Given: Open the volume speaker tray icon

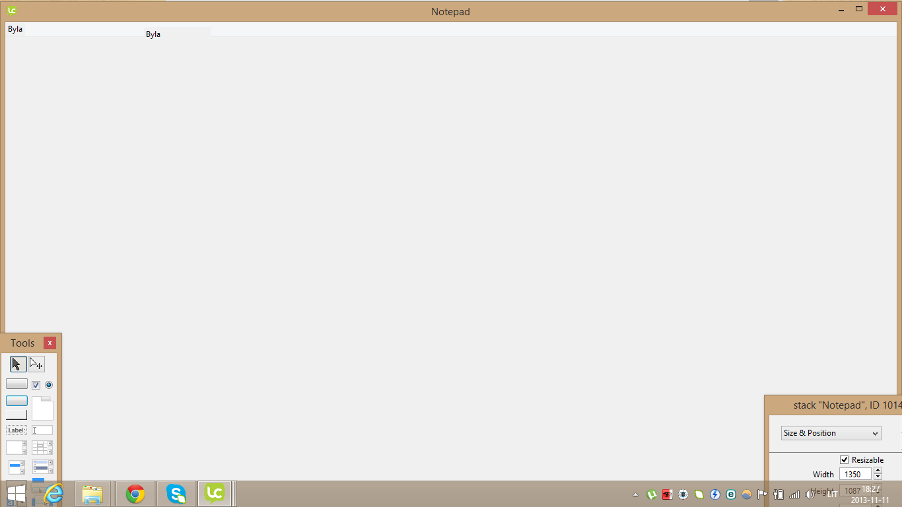Looking at the screenshot, I should [810, 494].
